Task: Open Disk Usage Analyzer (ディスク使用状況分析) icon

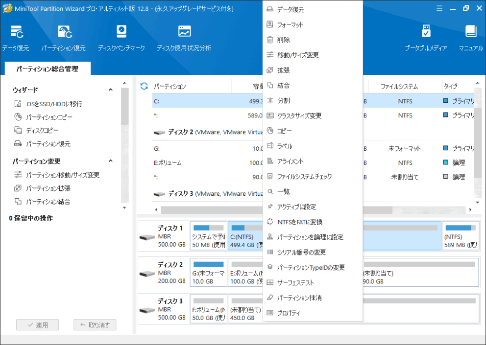Action: (184, 32)
